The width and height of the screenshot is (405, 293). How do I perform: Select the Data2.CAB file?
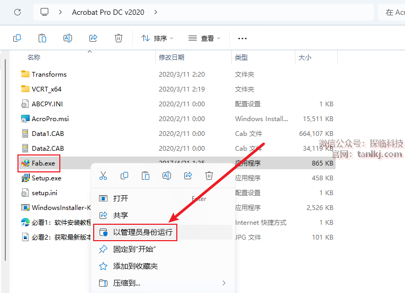[x=48, y=149]
